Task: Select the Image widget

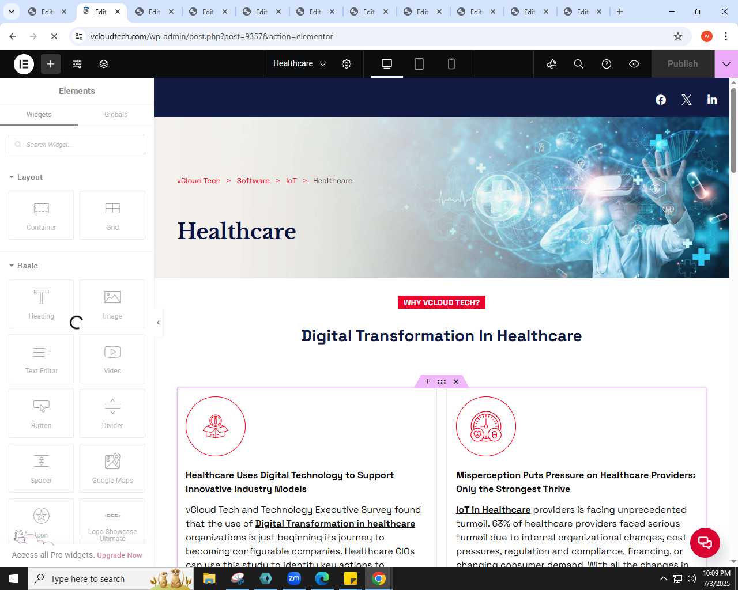Action: pos(112,304)
